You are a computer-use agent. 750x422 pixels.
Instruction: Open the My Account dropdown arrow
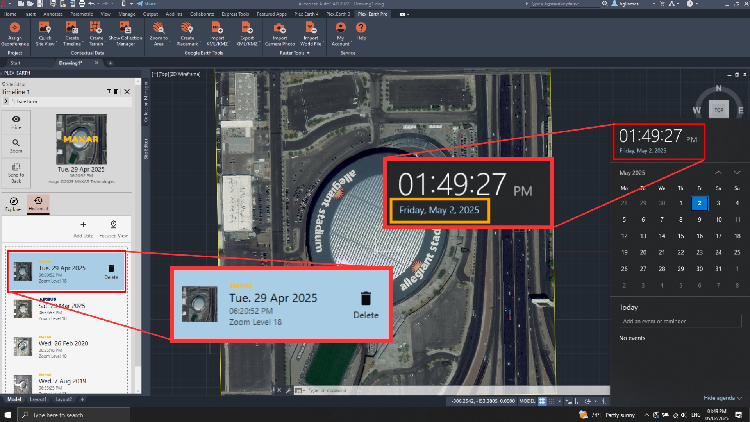pyautogui.click(x=352, y=41)
